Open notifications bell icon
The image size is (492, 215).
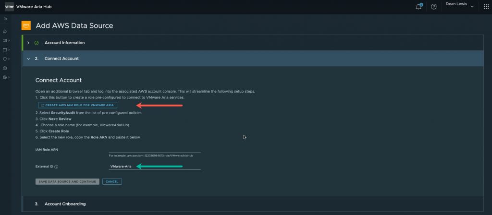pyautogui.click(x=418, y=7)
